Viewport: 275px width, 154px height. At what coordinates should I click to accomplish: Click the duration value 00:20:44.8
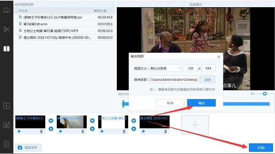(x=105, y=17)
